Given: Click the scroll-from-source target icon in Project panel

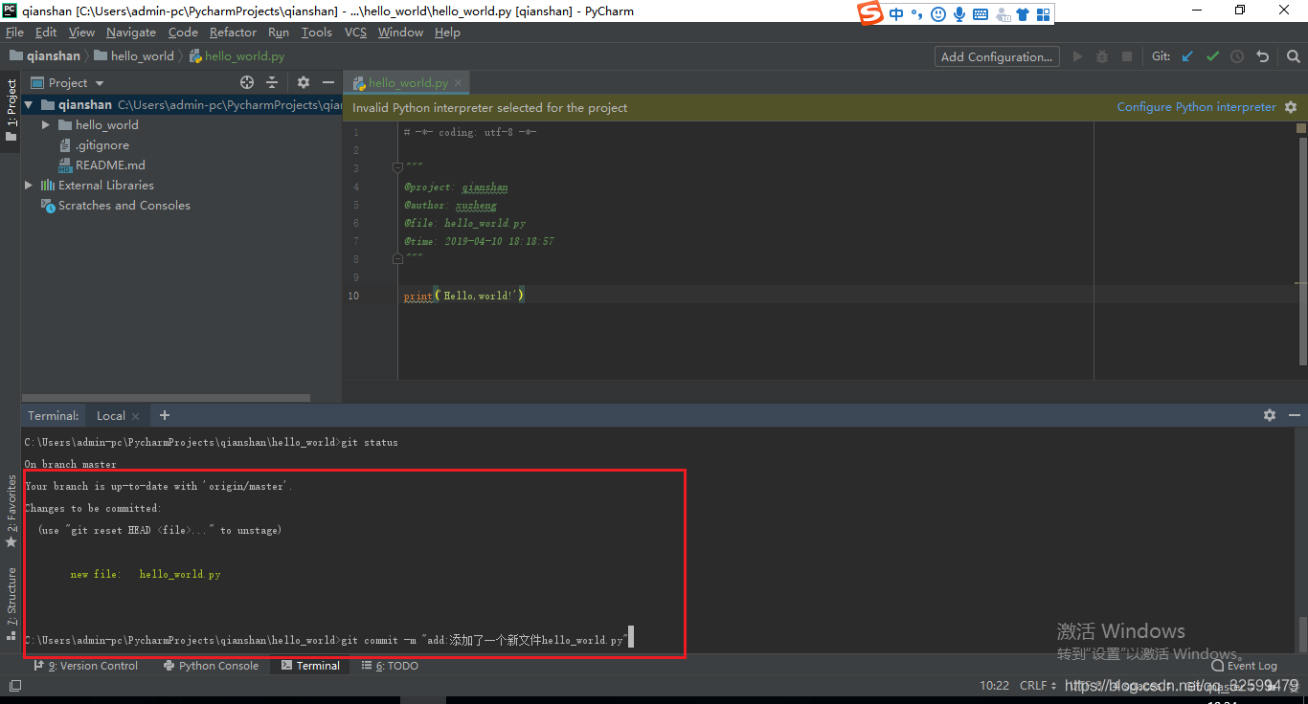Looking at the screenshot, I should tap(247, 82).
